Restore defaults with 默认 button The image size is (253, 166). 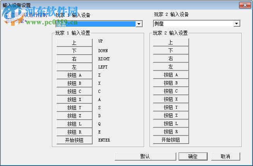pos(145,156)
